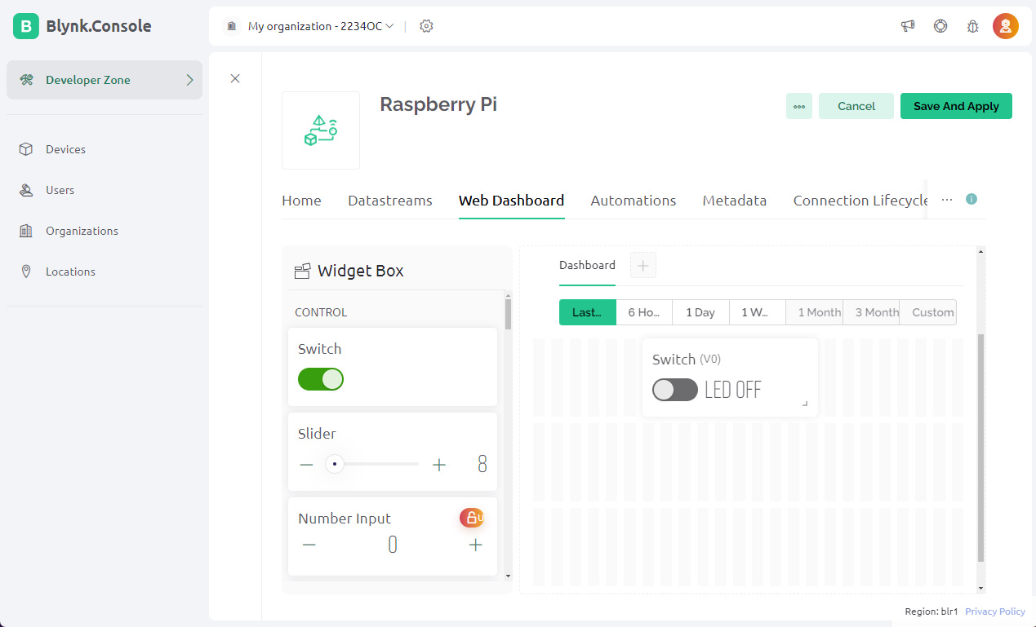Expand the Developer Zone menu
1036x627 pixels.
(x=189, y=80)
